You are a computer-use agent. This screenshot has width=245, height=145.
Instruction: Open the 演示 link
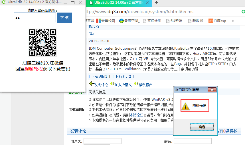point(92,33)
